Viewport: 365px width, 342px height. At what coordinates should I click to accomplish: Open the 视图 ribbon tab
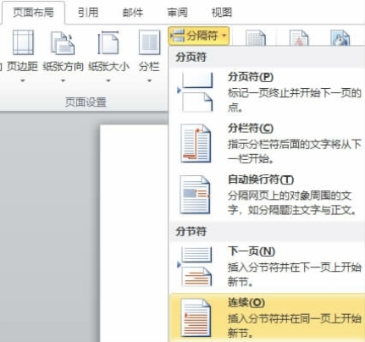click(x=222, y=13)
